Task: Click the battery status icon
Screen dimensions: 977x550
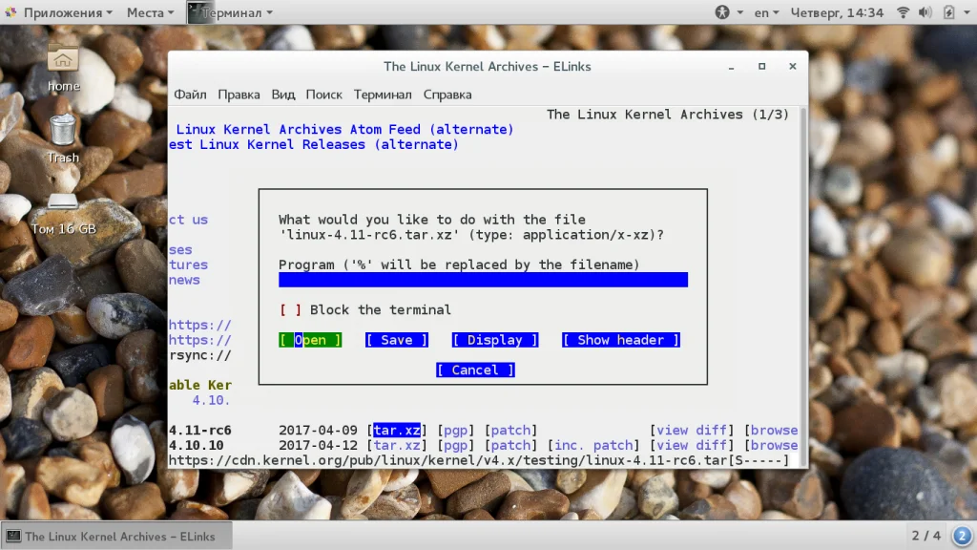Action: tap(946, 12)
